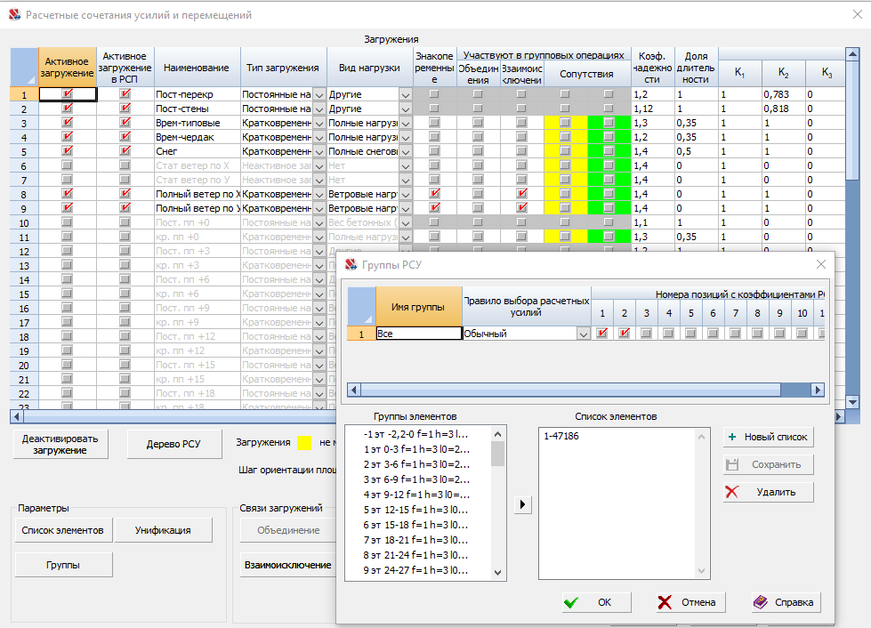This screenshot has width=871, height=628.
Task: Click the arrow button between the lists
Action: coord(522,504)
